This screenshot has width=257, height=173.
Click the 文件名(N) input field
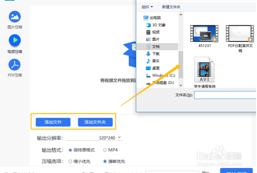click(225, 95)
